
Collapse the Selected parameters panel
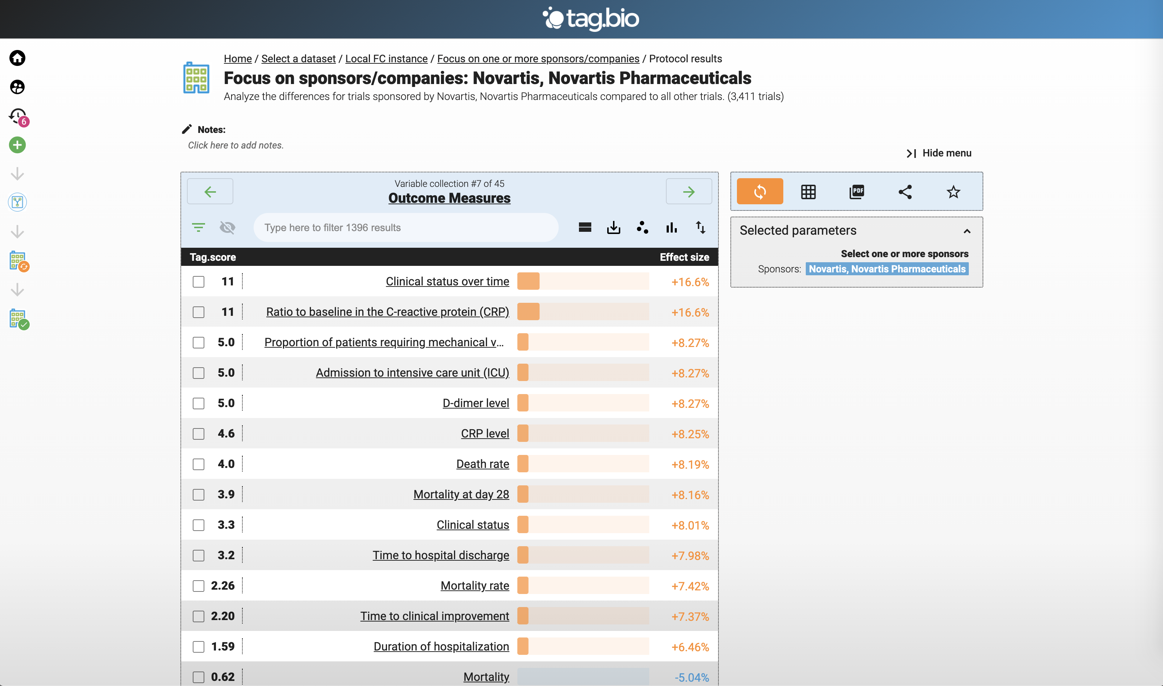point(967,231)
